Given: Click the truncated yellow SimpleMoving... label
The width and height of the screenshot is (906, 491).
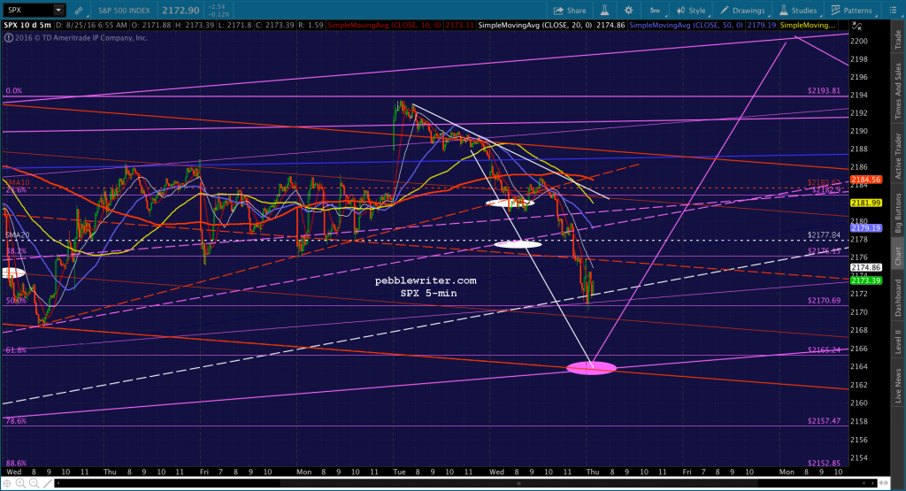Looking at the screenshot, I should click(x=808, y=26).
